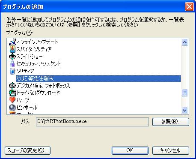This screenshot has height=159, width=196.
Task: Click the スパイダ ソリティア icon
Action: click(x=12, y=49)
